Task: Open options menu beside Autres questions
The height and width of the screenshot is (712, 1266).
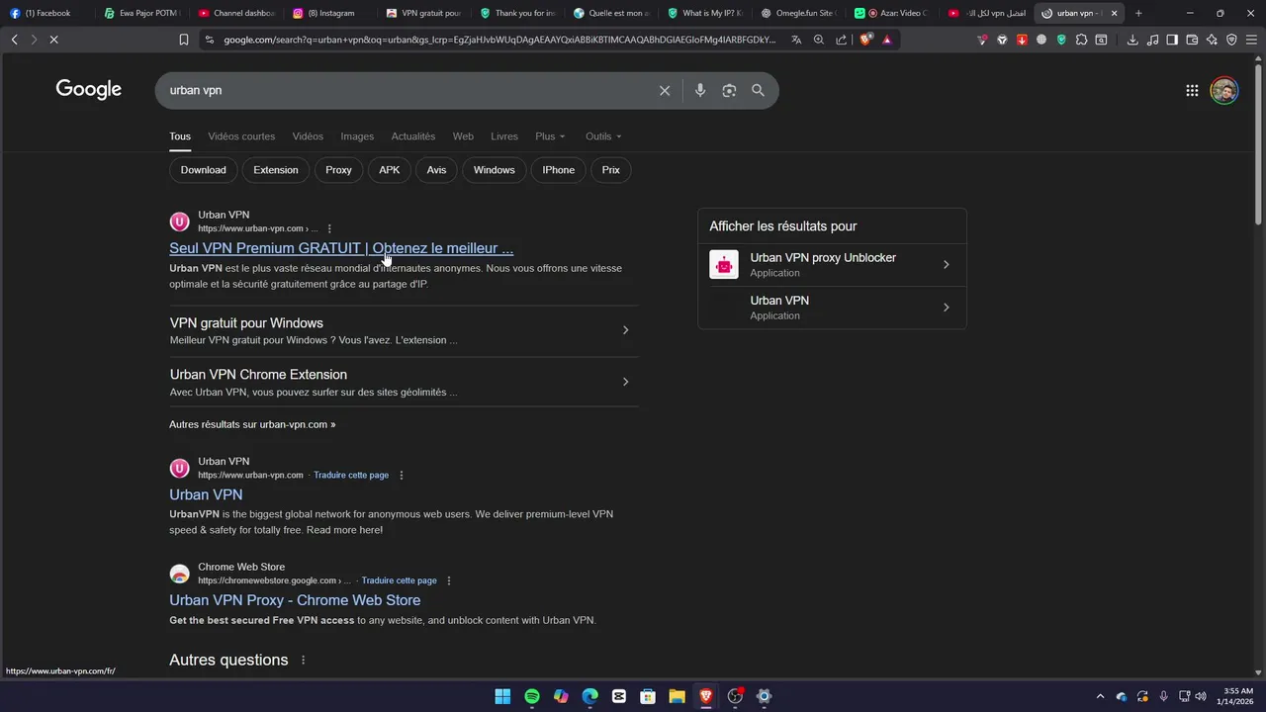Action: tap(304, 661)
